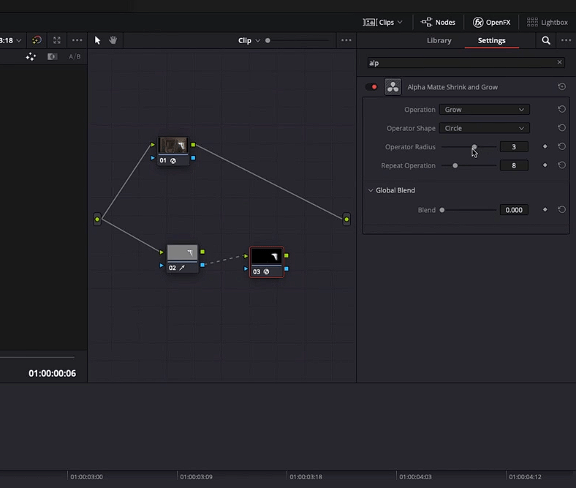This screenshot has height=488, width=576.
Task: Click the Lightbox button
Action: point(547,22)
